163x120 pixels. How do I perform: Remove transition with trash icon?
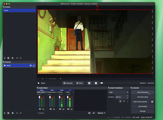pos(124,101)
